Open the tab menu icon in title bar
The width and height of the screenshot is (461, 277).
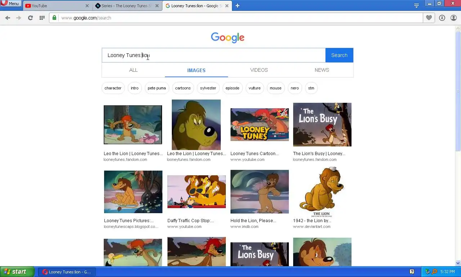(416, 5)
